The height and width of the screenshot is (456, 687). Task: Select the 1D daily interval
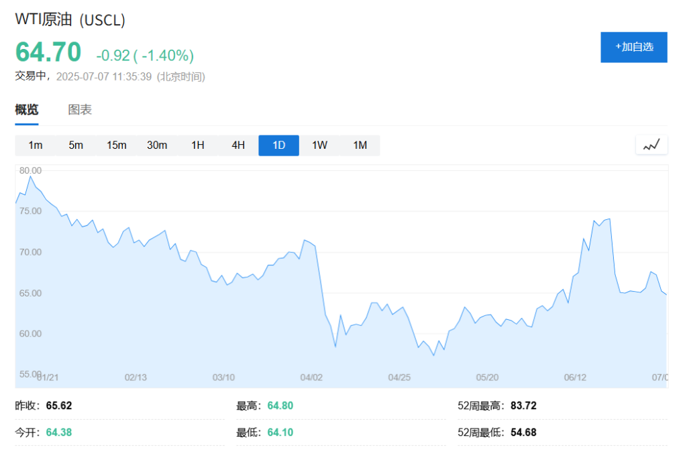(278, 146)
